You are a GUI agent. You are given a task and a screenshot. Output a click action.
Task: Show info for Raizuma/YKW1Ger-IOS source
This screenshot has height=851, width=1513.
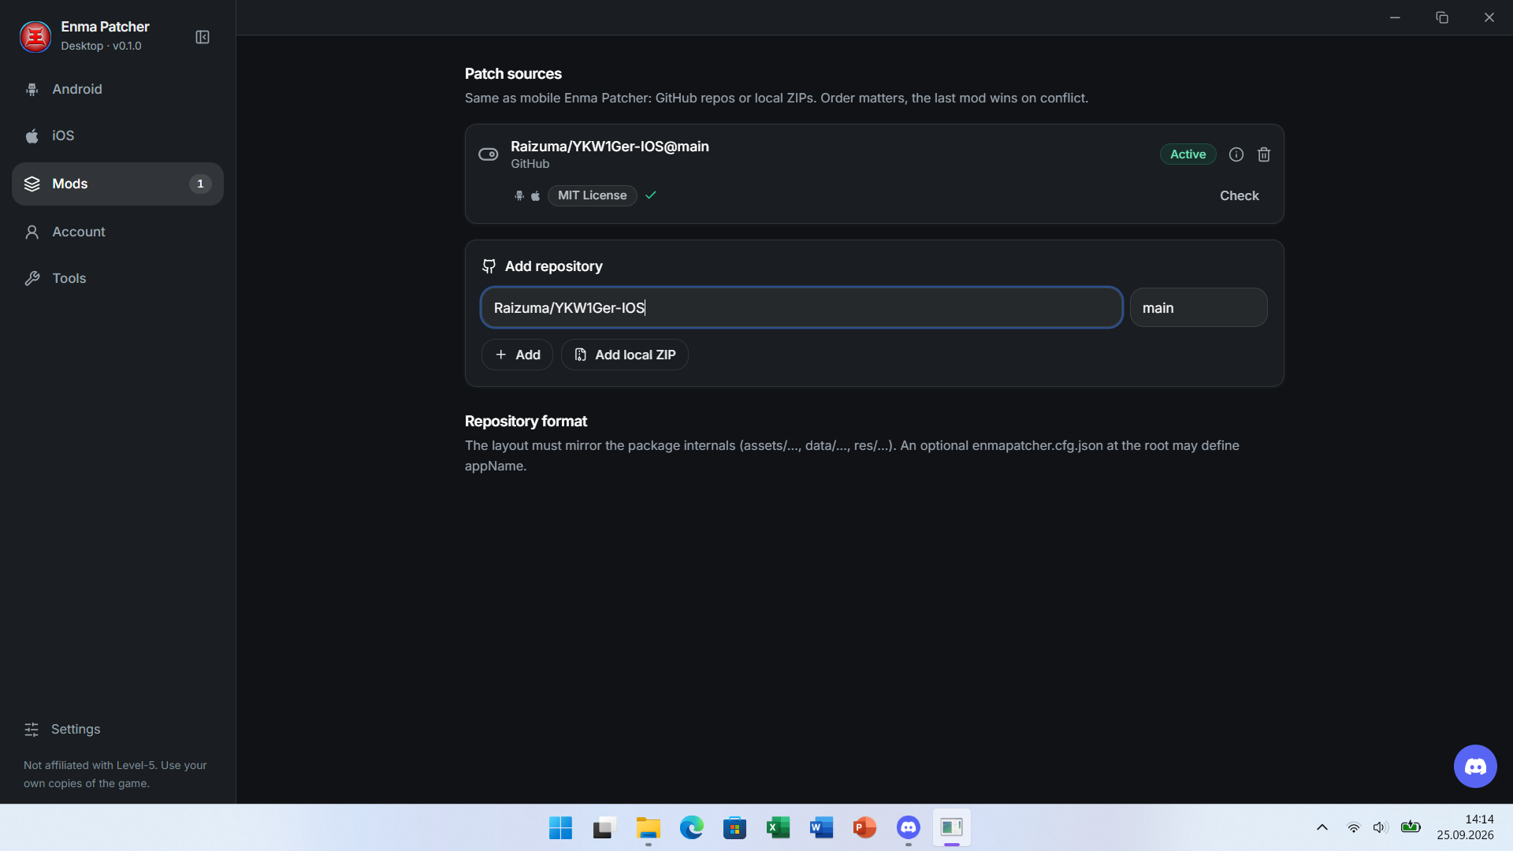(1236, 154)
